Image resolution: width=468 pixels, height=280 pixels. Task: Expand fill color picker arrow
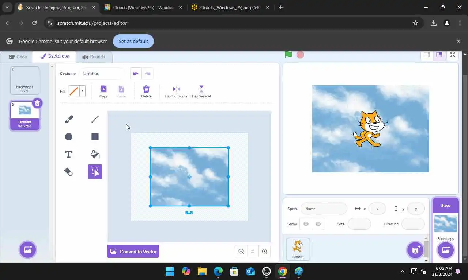(x=83, y=91)
